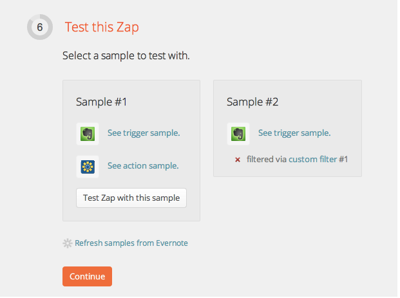400x298 pixels.
Task: Refresh samples from Evernote
Action: coord(131,243)
